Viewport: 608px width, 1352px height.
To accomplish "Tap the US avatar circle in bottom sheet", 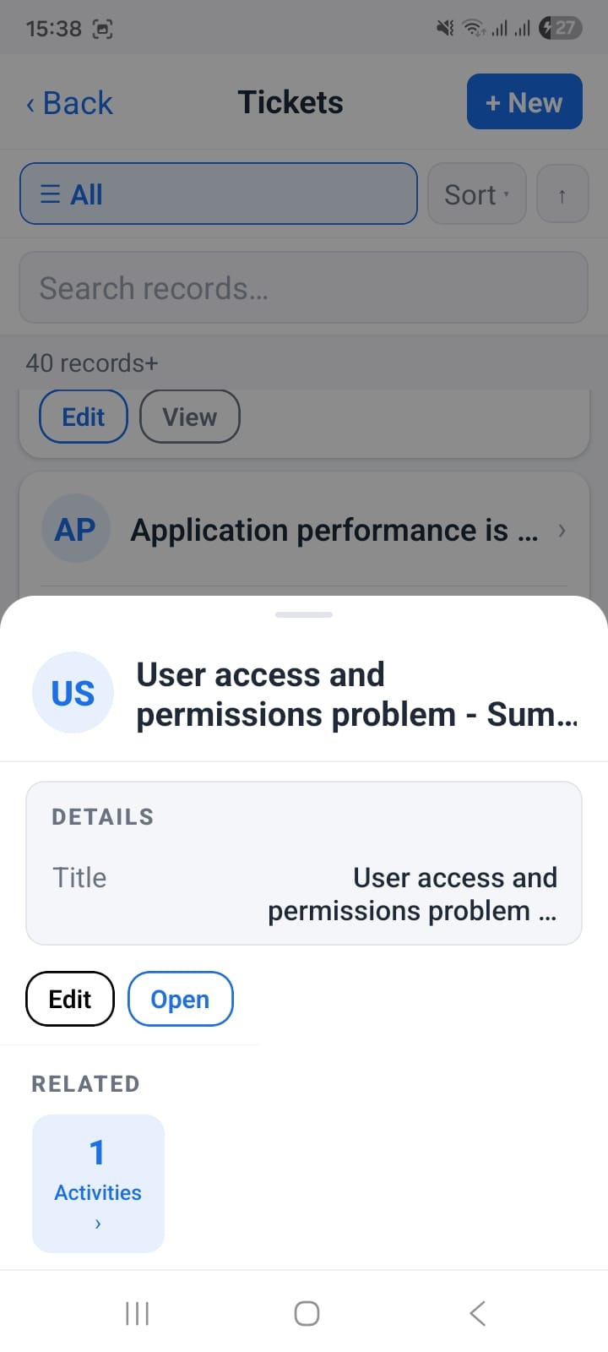I will 73,692.
